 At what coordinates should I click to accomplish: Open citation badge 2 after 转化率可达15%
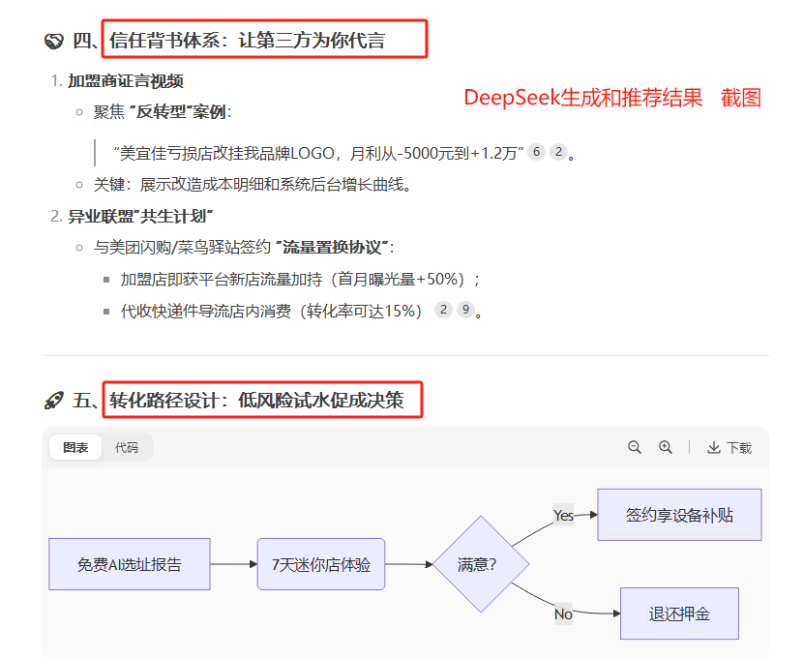click(443, 310)
